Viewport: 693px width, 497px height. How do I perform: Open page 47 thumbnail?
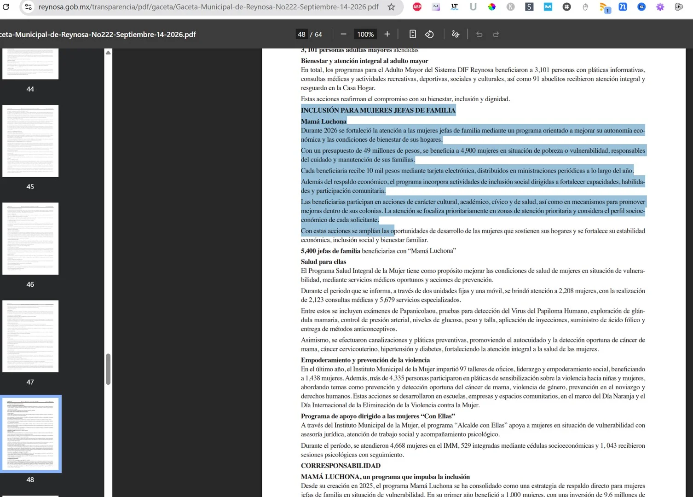(30, 336)
